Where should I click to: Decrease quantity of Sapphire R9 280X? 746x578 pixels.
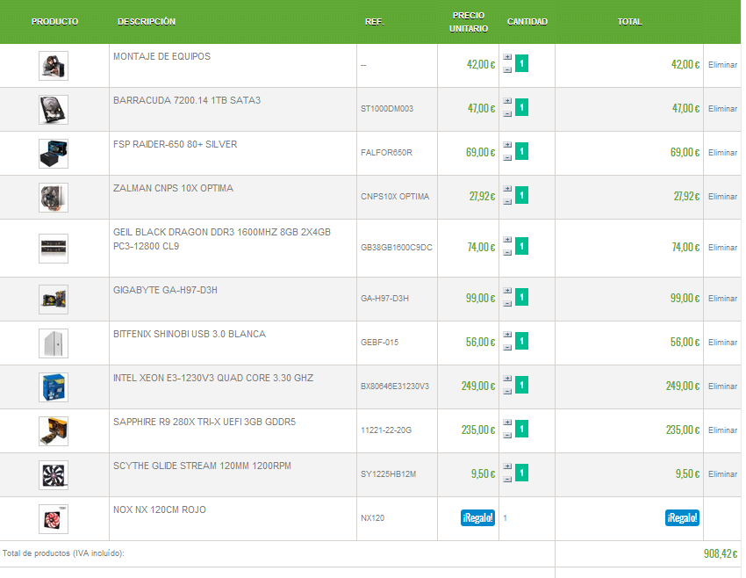pos(507,435)
